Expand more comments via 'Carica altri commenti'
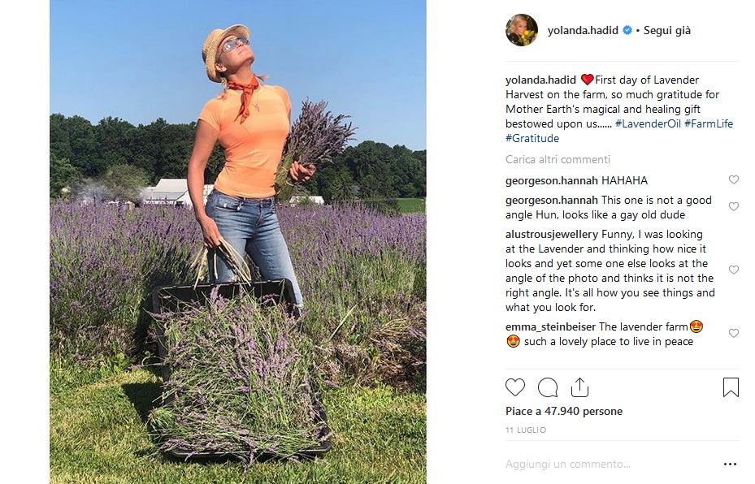This screenshot has width=755, height=484. (x=558, y=159)
